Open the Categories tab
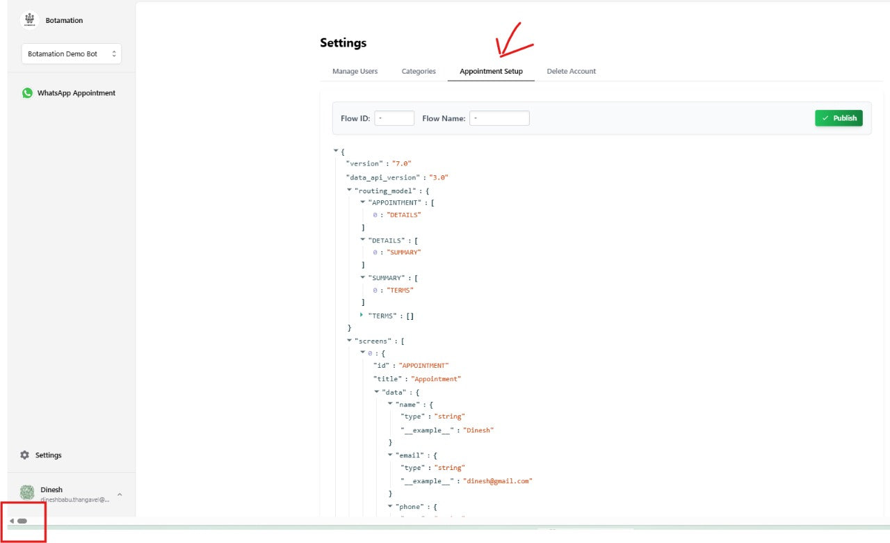The image size is (890, 543). [419, 72]
